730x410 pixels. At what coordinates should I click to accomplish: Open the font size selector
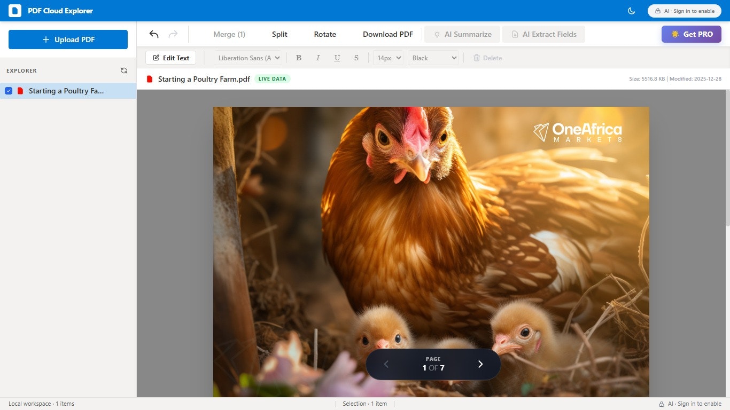coord(388,58)
